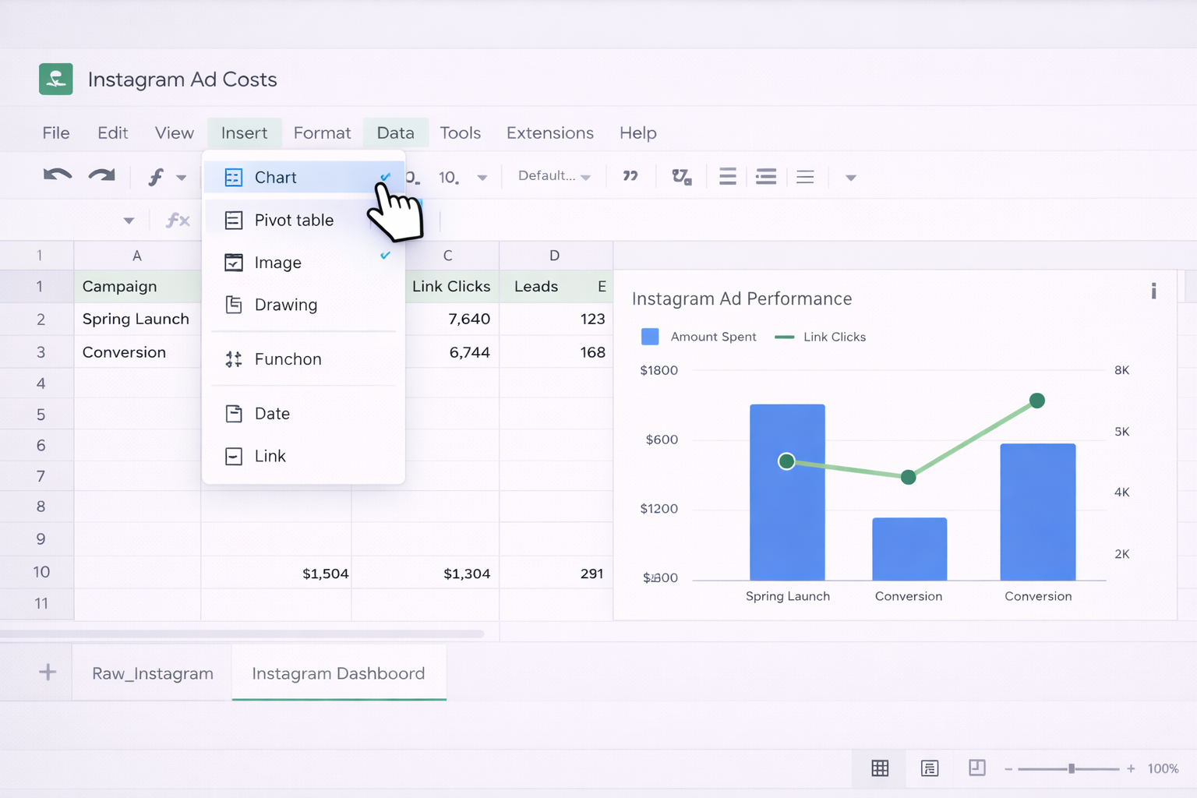1197x798 pixels.
Task: Click the Date menu item icon
Action: [x=233, y=414]
